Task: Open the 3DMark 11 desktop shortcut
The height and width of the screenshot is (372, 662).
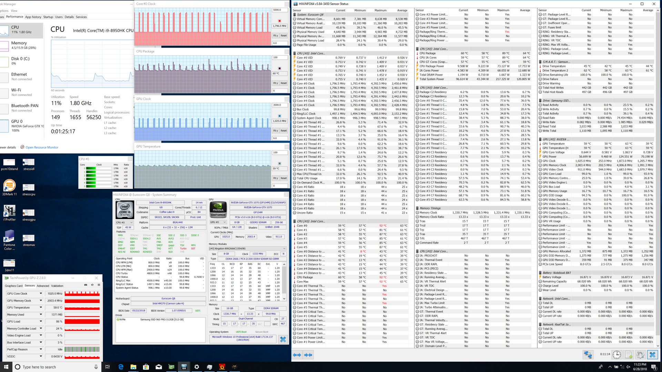Action: [9, 188]
